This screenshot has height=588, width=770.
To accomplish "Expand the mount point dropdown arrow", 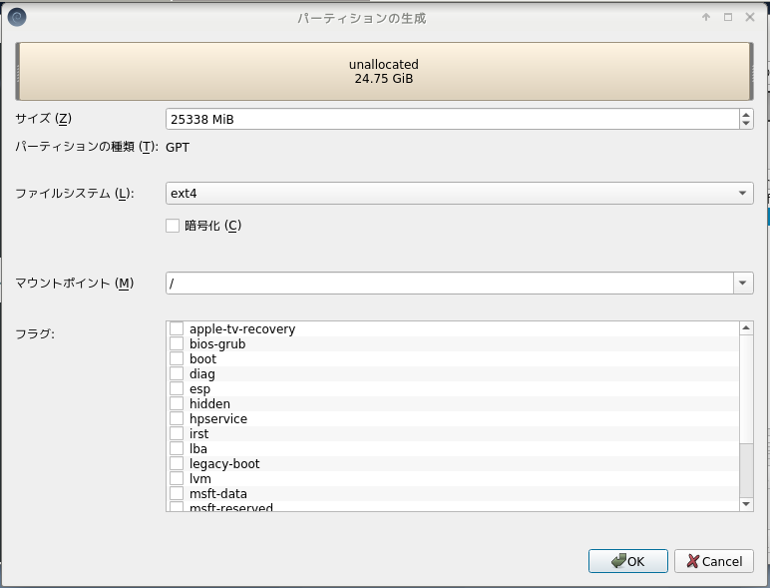I will [x=743, y=284].
